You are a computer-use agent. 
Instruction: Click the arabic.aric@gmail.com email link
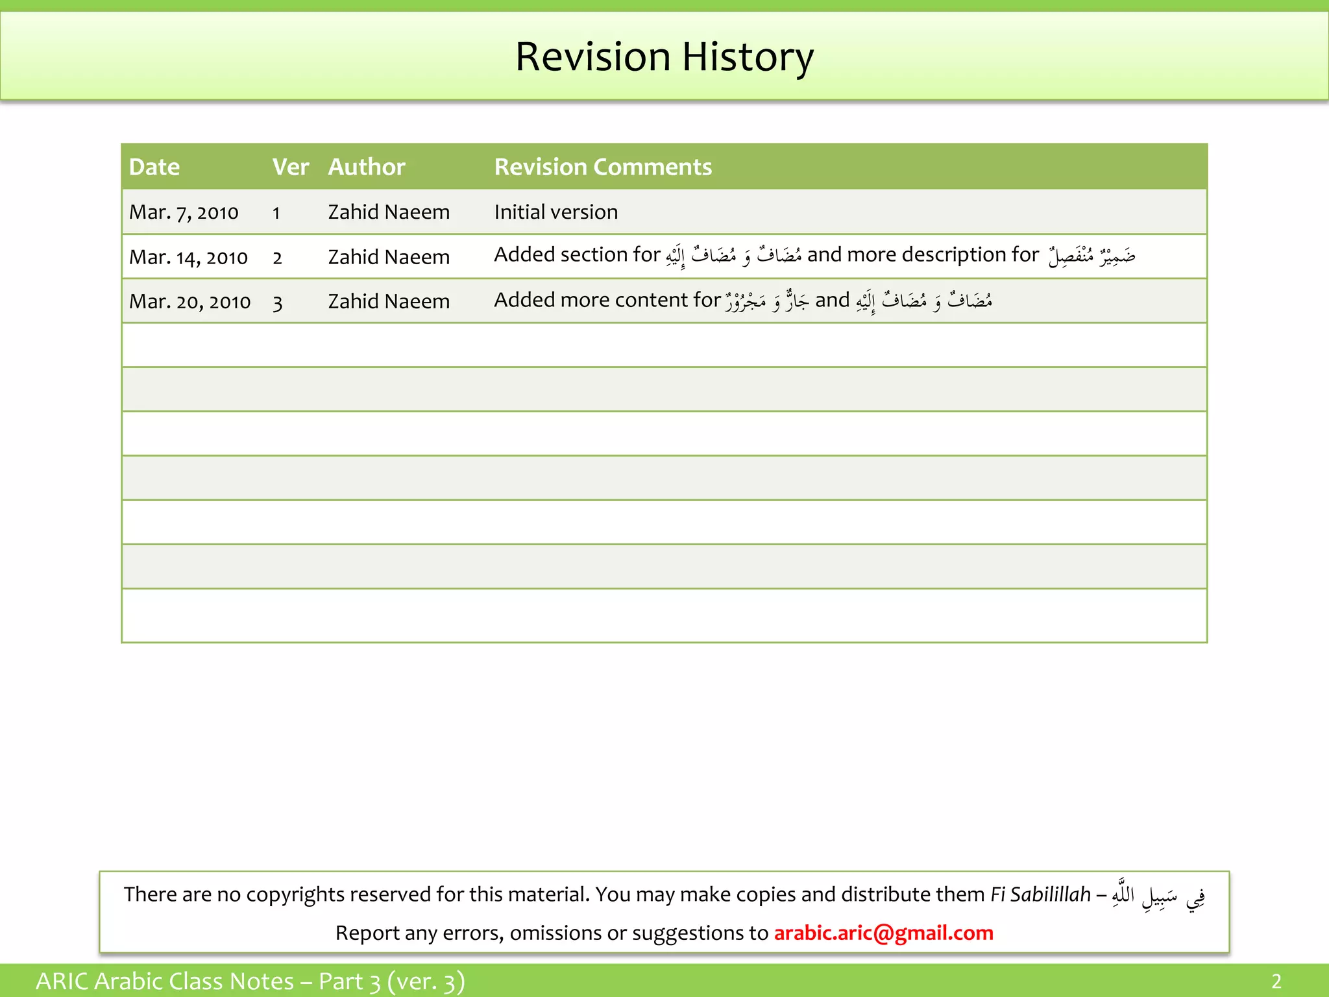[x=883, y=933]
